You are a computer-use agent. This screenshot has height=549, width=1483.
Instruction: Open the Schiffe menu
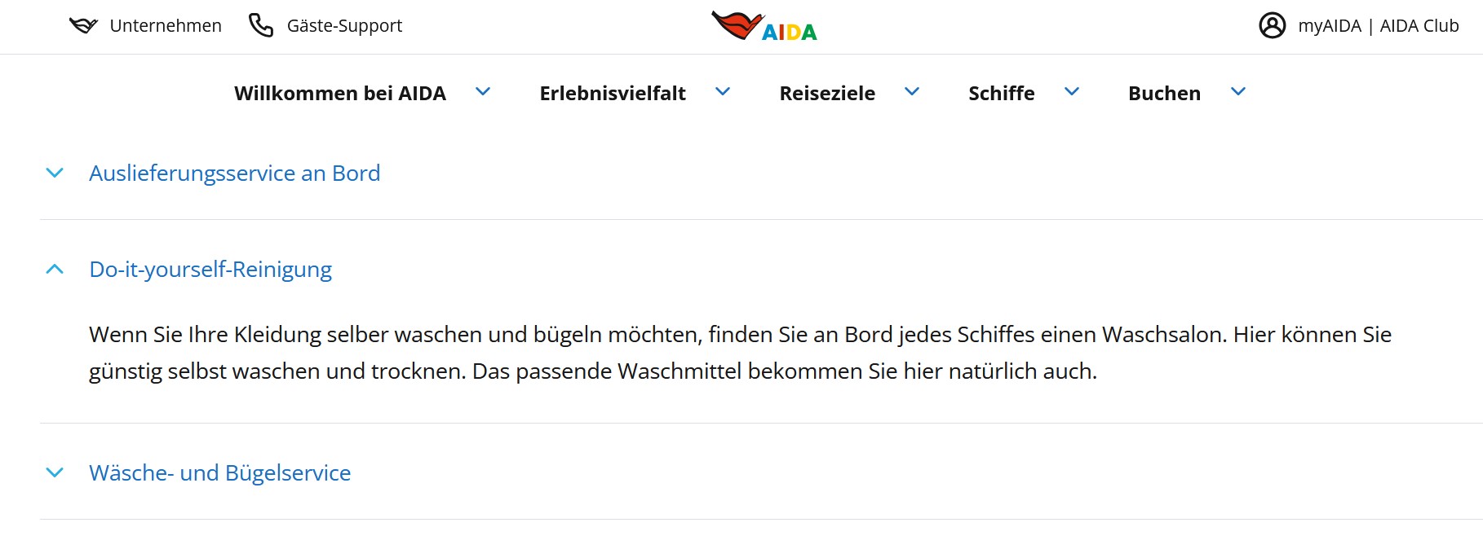(x=1001, y=94)
